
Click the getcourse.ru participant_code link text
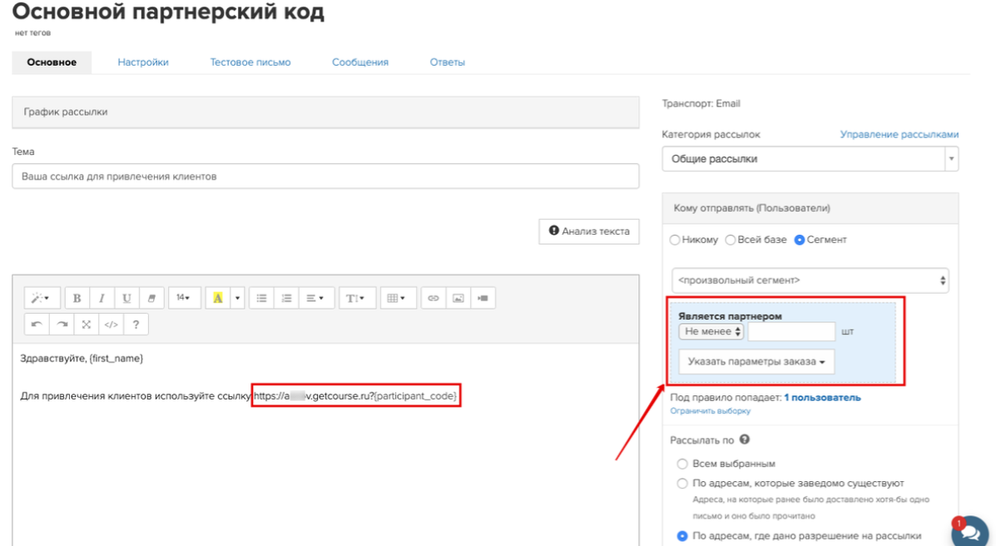tap(355, 396)
